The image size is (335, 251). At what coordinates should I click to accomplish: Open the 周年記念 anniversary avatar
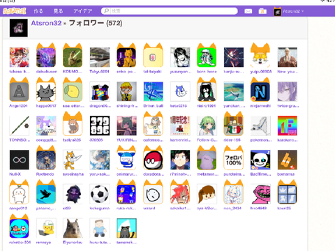(x=180, y=125)
